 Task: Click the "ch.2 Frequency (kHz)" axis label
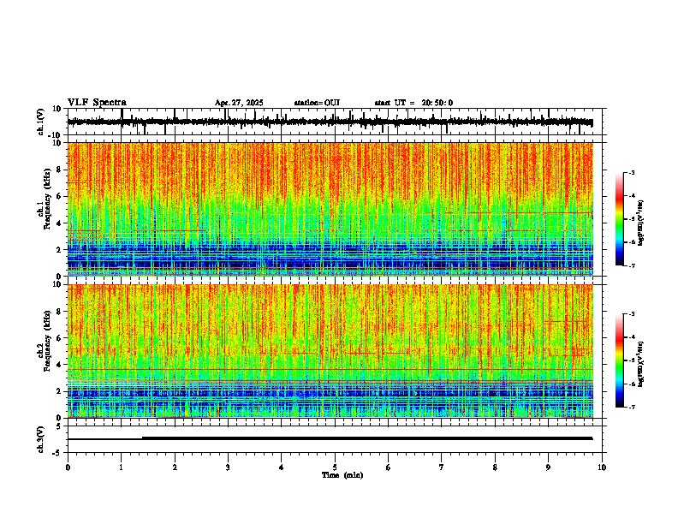45,341
